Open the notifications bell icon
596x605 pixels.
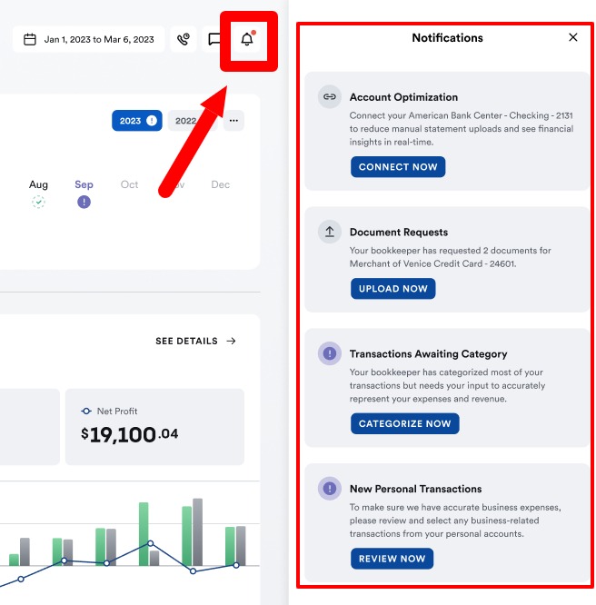[x=247, y=39]
